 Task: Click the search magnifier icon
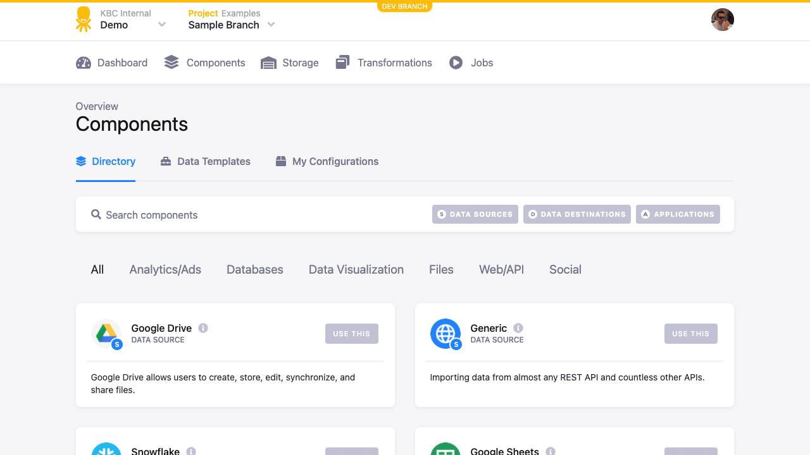pyautogui.click(x=96, y=214)
